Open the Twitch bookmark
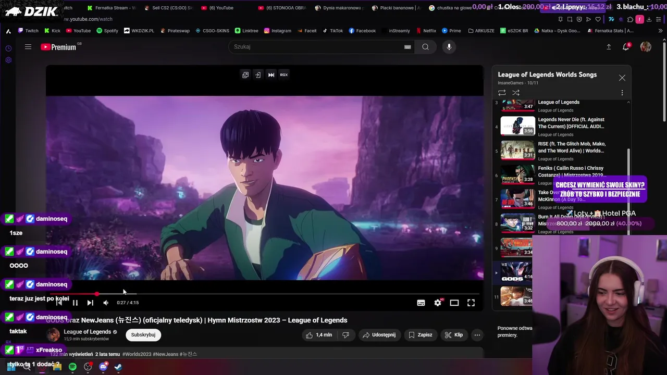The image size is (667, 375). coord(28,31)
